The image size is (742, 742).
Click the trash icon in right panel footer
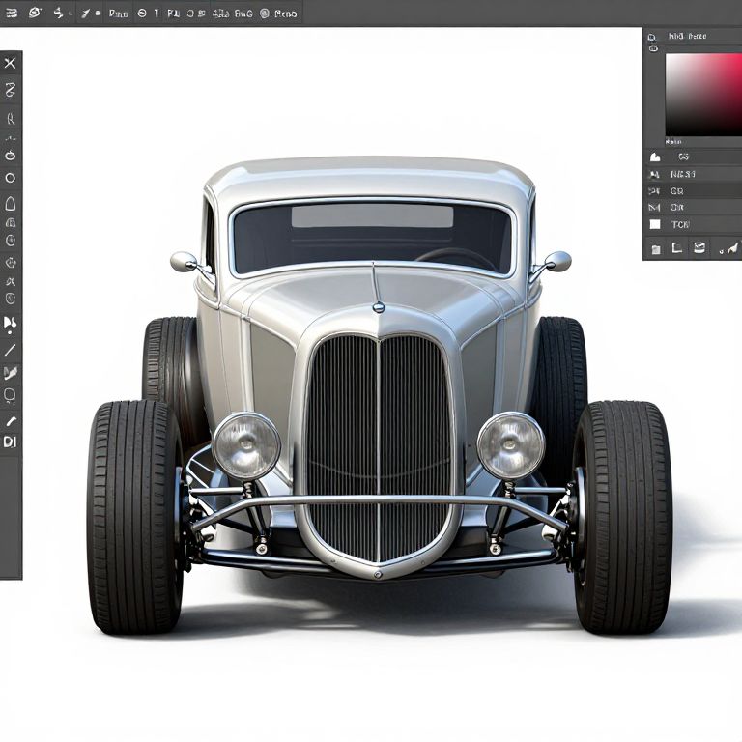(x=656, y=249)
